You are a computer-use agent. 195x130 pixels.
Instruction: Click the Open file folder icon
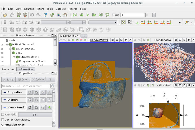click(x=5, y=15)
